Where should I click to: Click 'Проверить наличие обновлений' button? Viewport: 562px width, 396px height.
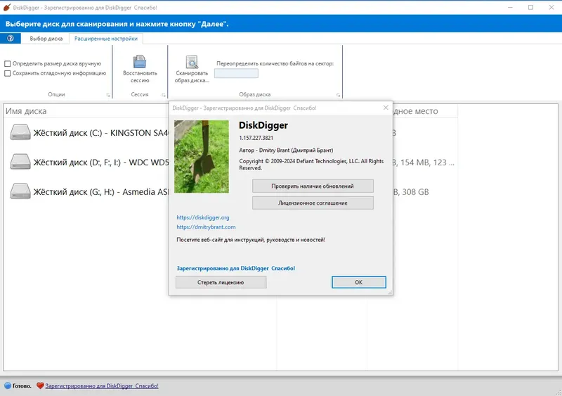[x=313, y=186]
